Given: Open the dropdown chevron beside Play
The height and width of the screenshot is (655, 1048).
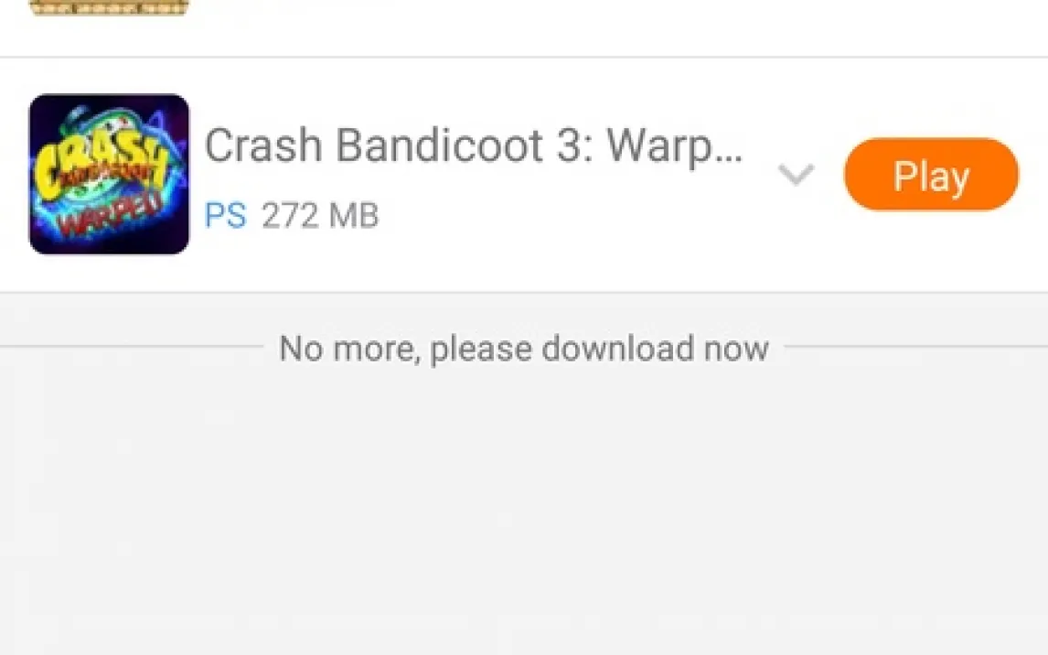Looking at the screenshot, I should tap(796, 175).
